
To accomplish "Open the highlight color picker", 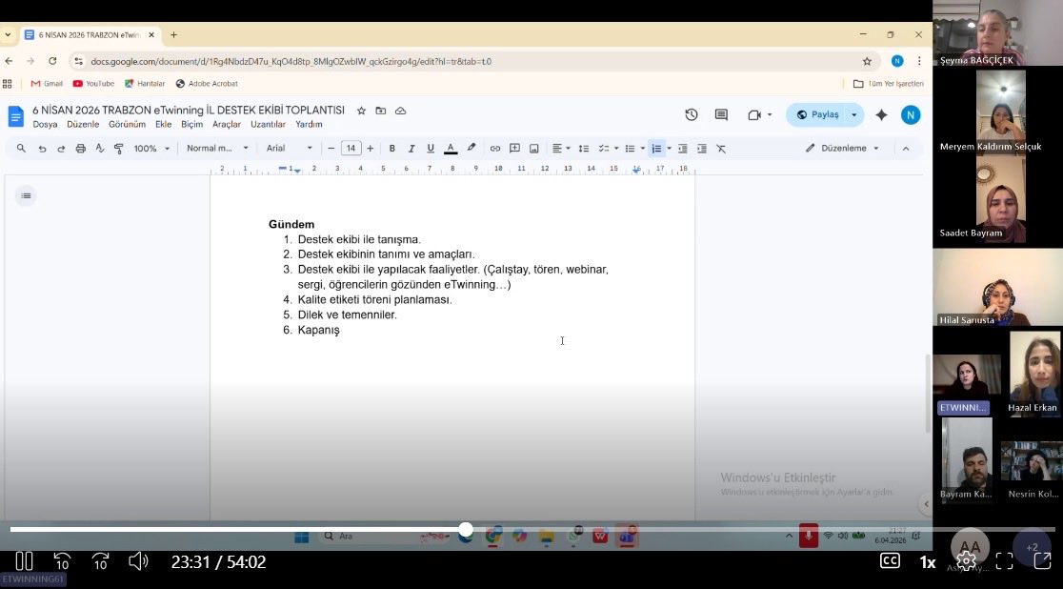I will pos(471,148).
